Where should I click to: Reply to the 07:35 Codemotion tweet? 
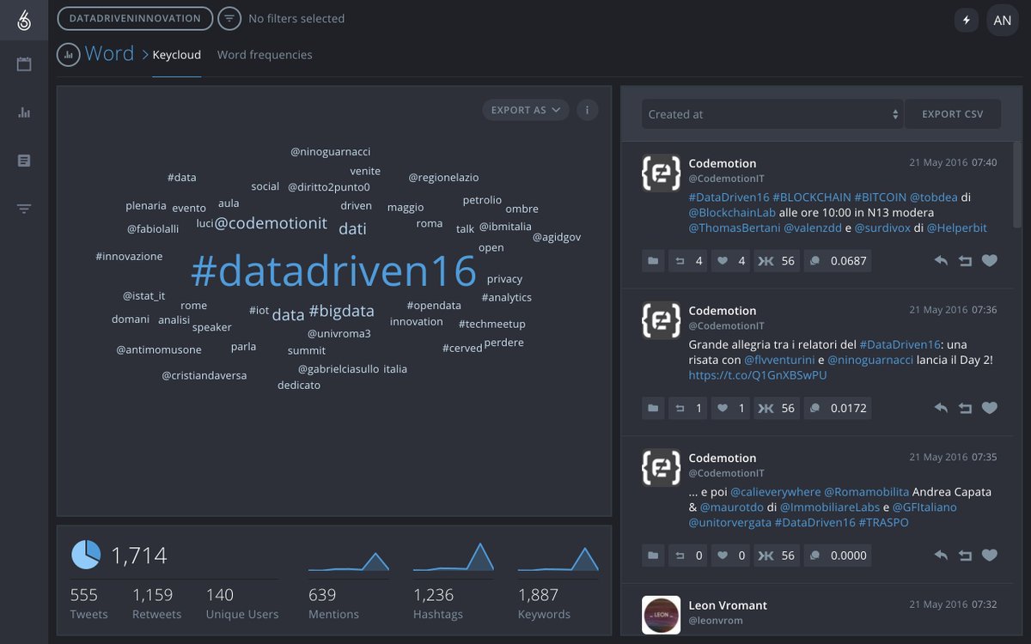(x=941, y=556)
